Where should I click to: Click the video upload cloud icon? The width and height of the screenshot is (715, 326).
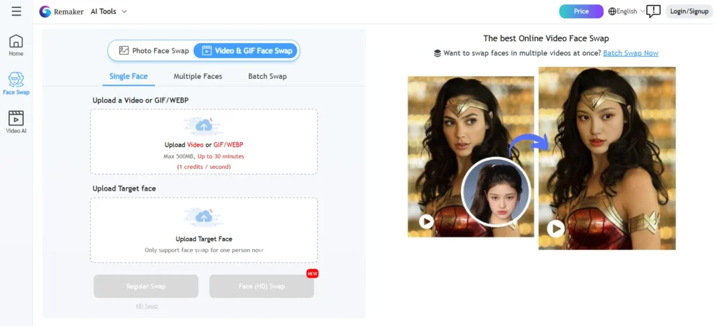click(205, 126)
